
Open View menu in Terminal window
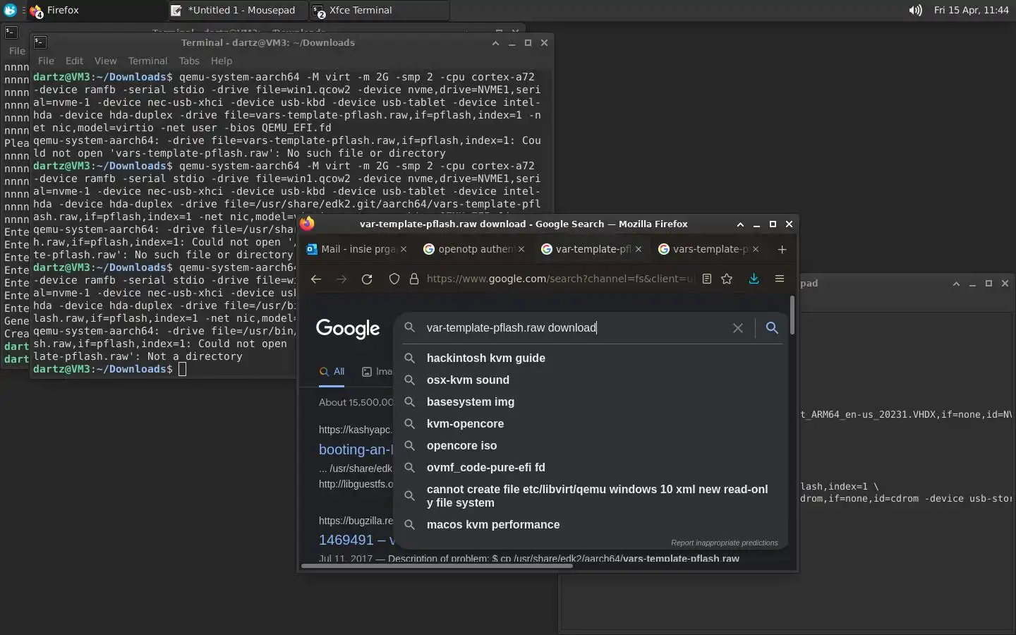pyautogui.click(x=105, y=61)
